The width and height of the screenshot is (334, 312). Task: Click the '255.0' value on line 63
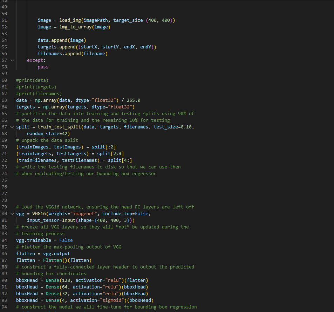coord(134,100)
